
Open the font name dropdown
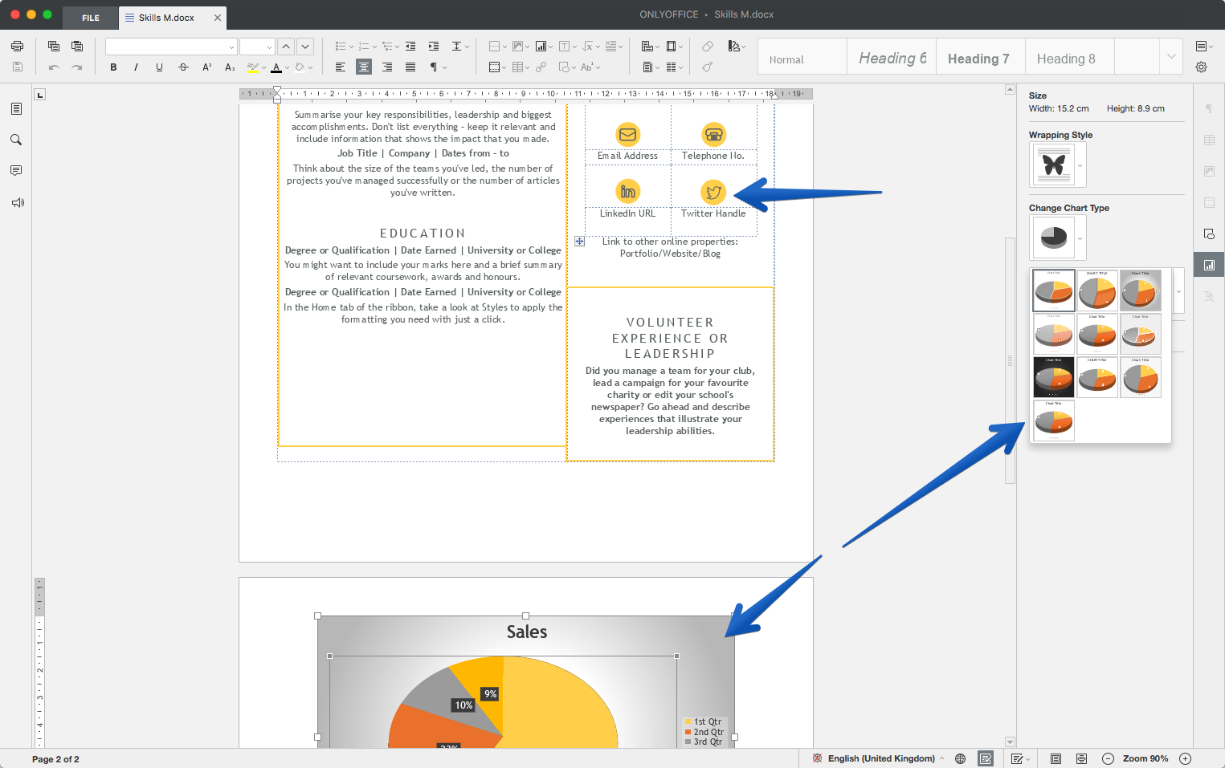231,47
